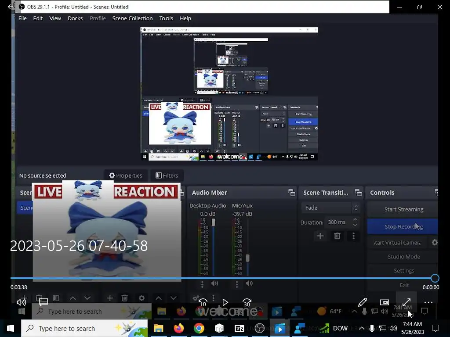Open 7-Zip from the bottom taskbar

[x=239, y=328]
